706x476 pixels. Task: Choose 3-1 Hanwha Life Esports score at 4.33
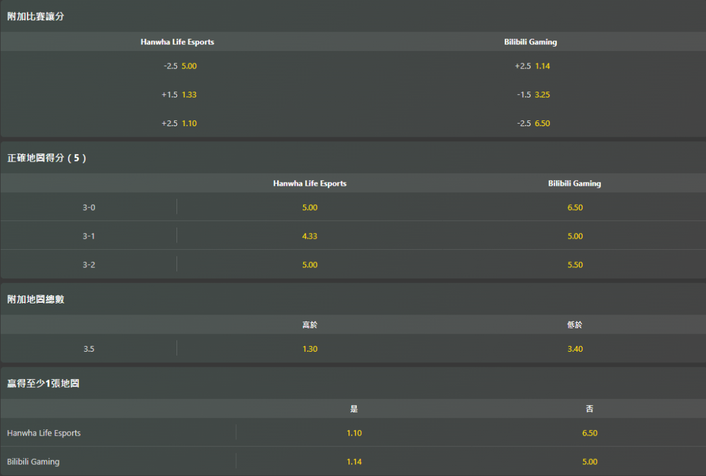(x=310, y=236)
